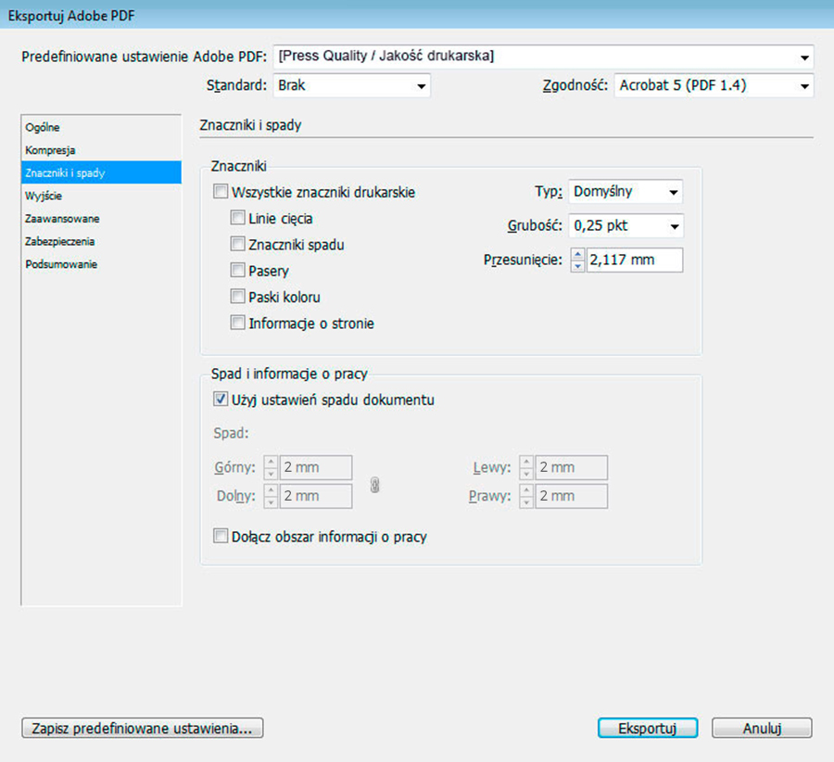Increase Przesunięcie with the up stepper arrow
The width and height of the screenshot is (834, 762).
coord(577,254)
